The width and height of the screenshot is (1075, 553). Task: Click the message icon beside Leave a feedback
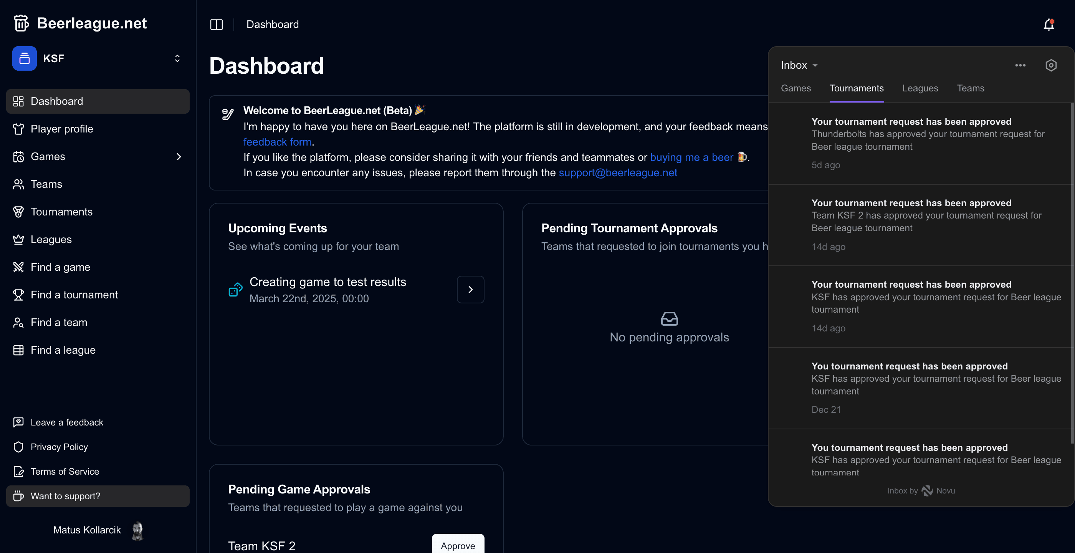[x=18, y=422]
